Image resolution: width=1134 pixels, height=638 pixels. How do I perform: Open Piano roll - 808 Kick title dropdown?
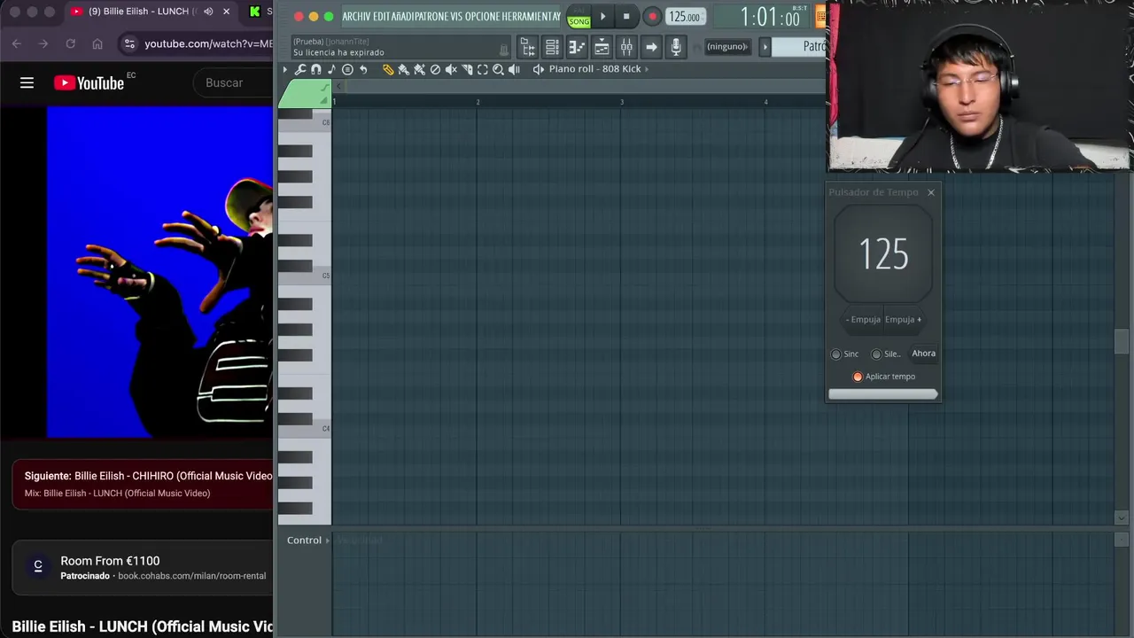598,69
